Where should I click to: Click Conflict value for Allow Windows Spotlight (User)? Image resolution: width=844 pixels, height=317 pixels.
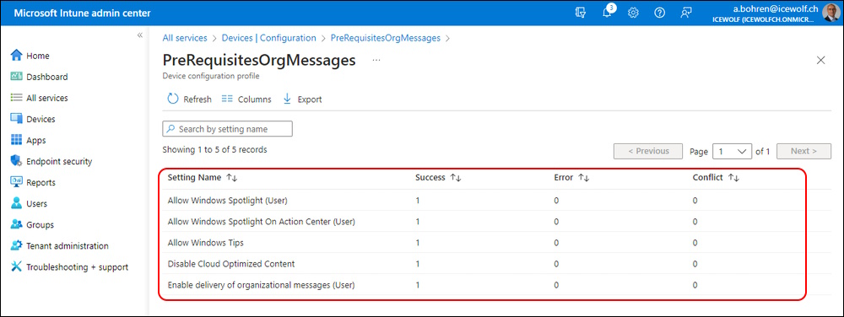click(695, 201)
